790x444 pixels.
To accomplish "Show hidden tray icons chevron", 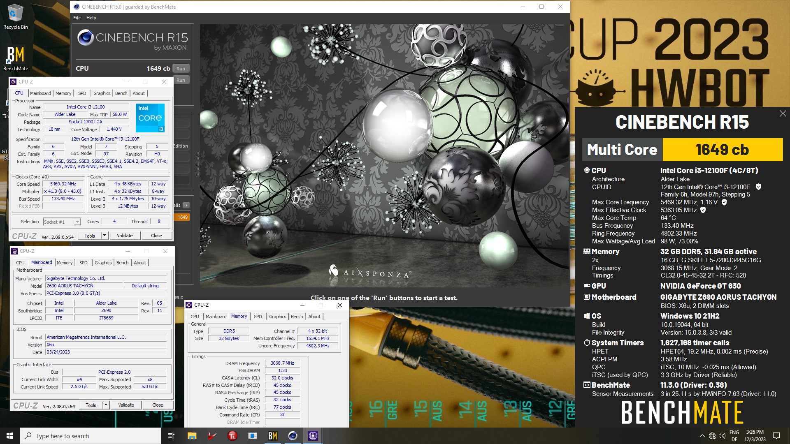I will pyautogui.click(x=702, y=436).
